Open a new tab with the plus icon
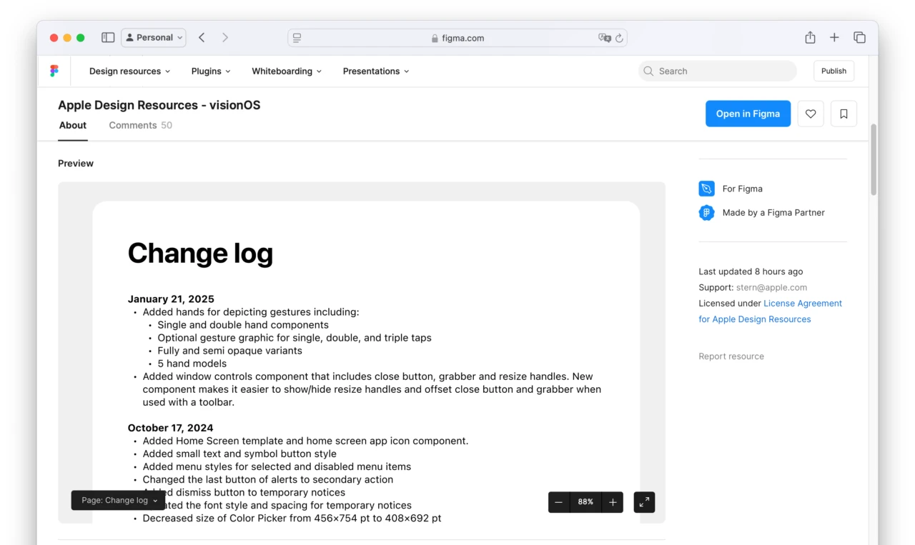The image size is (915, 545). pyautogui.click(x=834, y=38)
